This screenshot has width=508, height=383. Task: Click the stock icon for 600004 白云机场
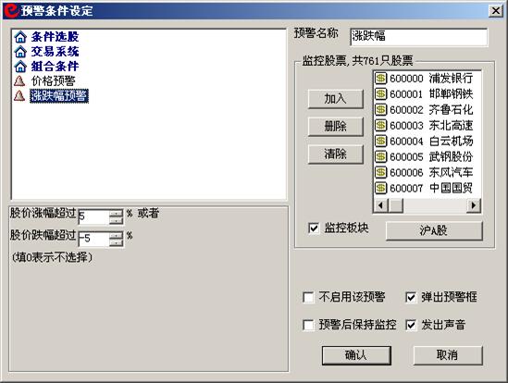(381, 141)
